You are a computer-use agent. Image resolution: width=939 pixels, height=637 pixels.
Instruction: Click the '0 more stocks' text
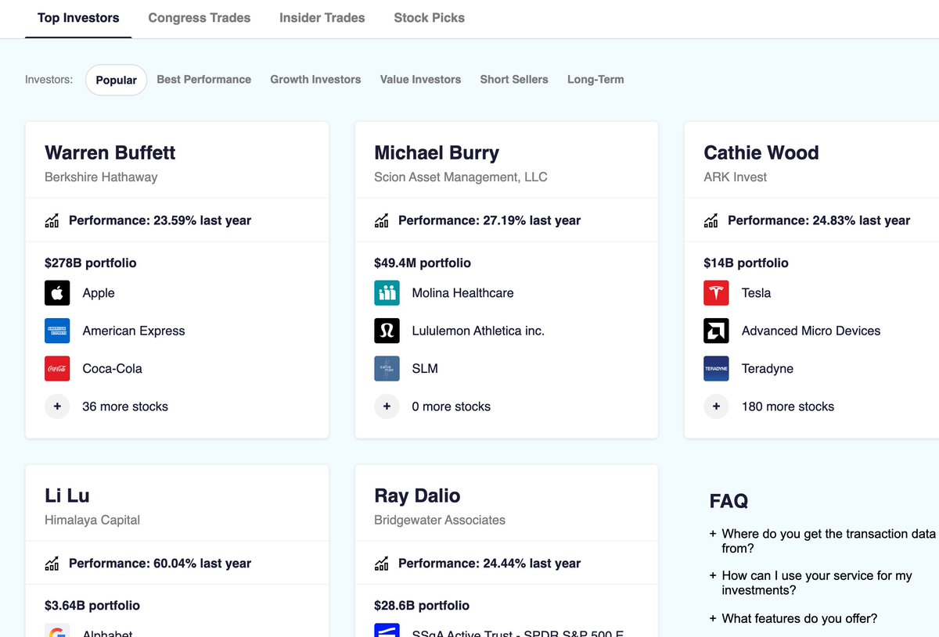(452, 406)
